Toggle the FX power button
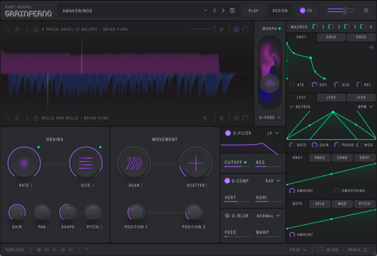 (303, 10)
